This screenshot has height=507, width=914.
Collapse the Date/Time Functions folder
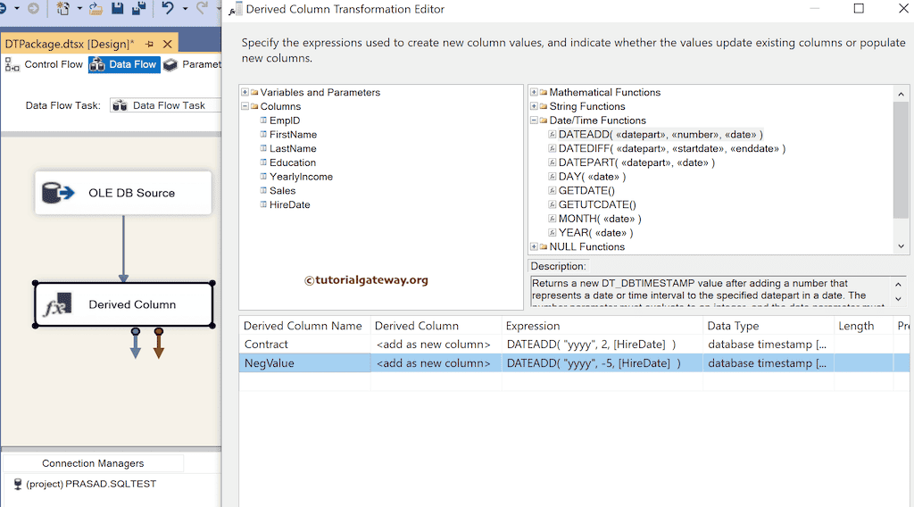click(534, 120)
